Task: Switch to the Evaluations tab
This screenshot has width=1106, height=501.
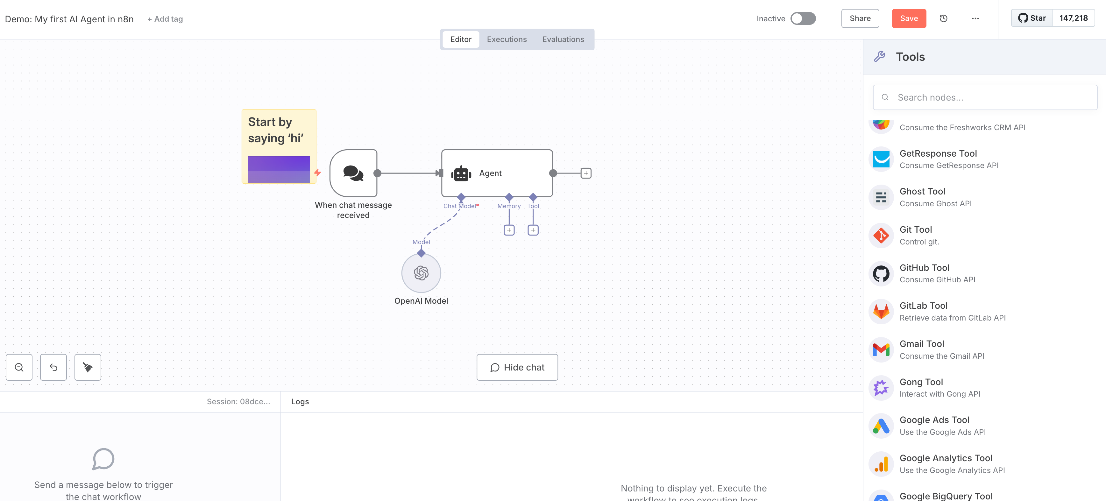Action: tap(563, 39)
